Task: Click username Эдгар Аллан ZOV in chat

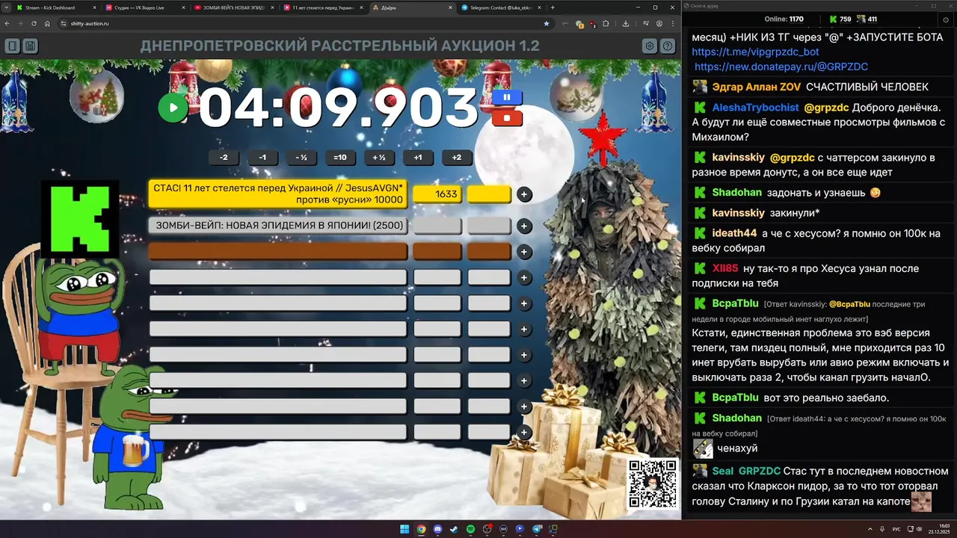Action: click(756, 87)
